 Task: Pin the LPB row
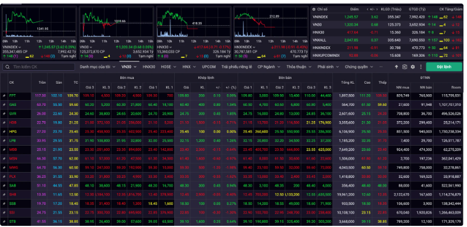[x=4, y=140]
